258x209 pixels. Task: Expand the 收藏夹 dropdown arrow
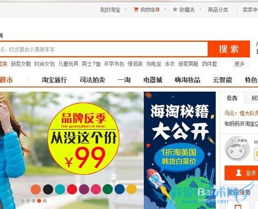pyautogui.click(x=200, y=9)
